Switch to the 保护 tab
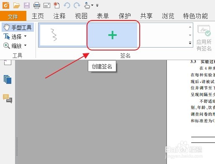The image size is (215, 164). pos(125,16)
